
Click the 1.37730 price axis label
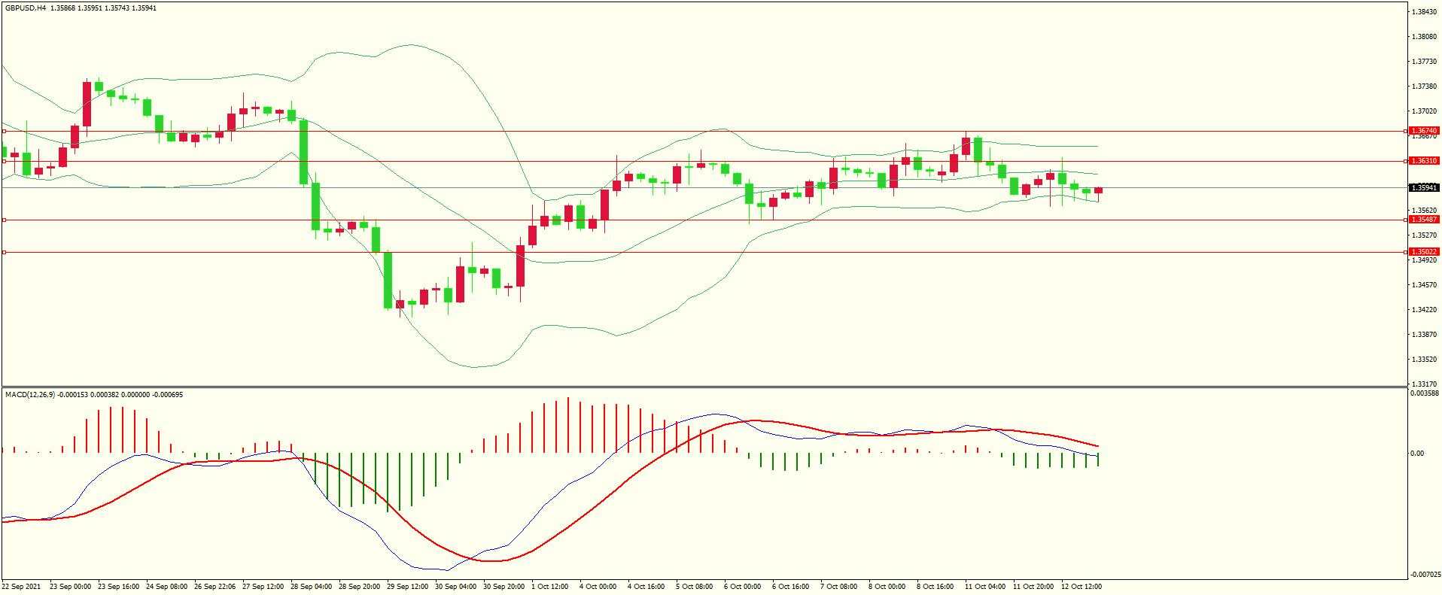click(1425, 62)
